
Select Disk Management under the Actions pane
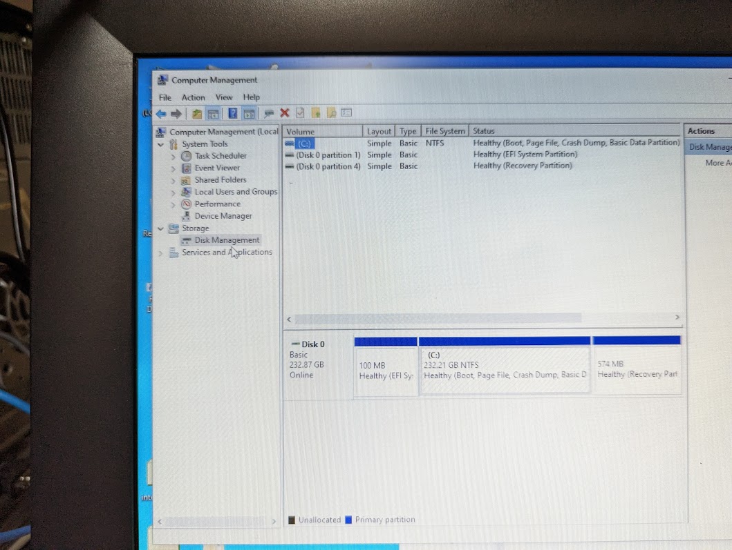(x=709, y=146)
